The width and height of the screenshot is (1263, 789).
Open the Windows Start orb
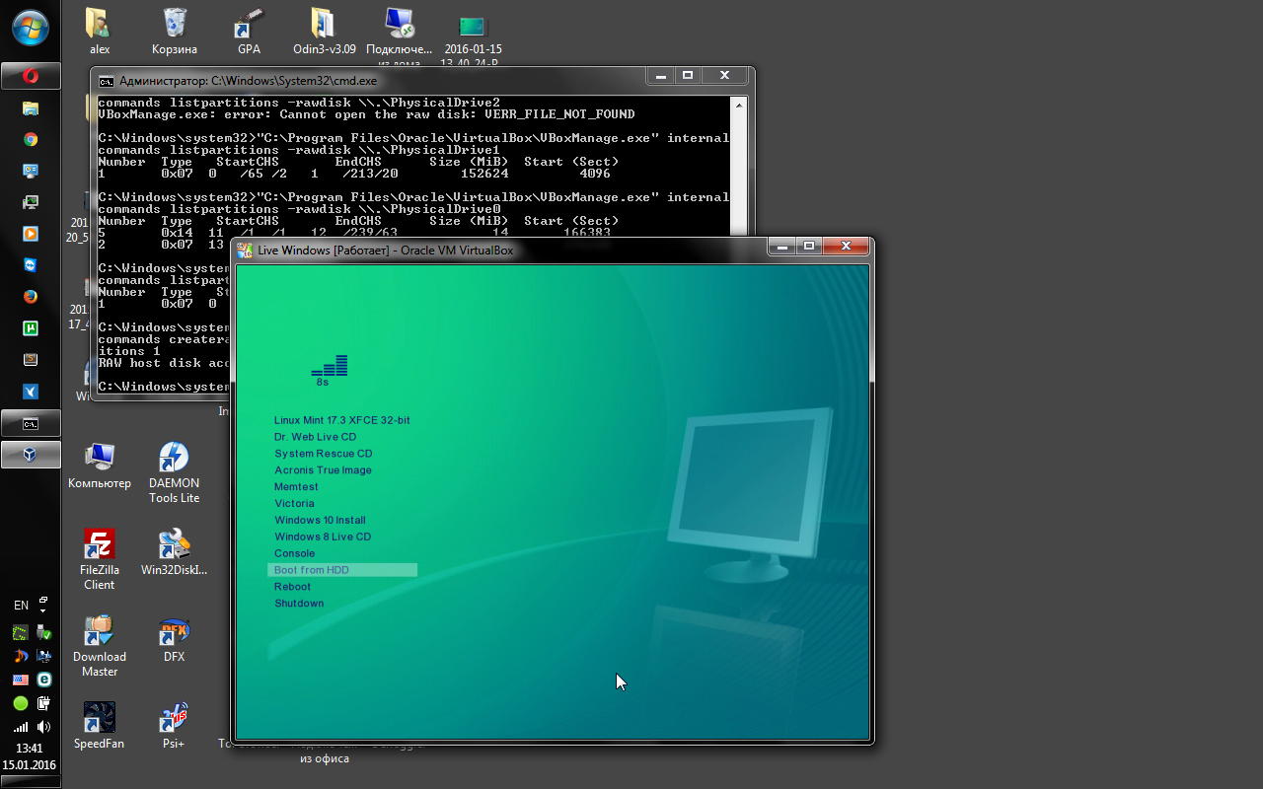click(31, 27)
